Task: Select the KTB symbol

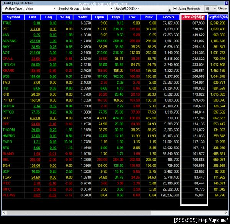Action: pos(6,94)
